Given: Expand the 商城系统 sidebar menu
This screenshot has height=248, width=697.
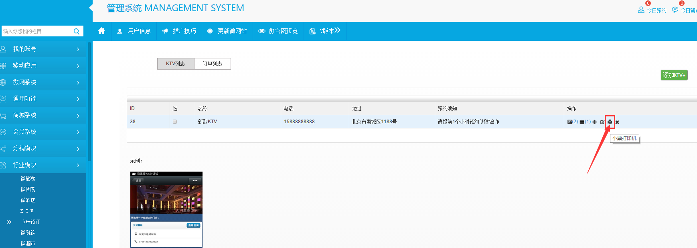Looking at the screenshot, I should (40, 115).
